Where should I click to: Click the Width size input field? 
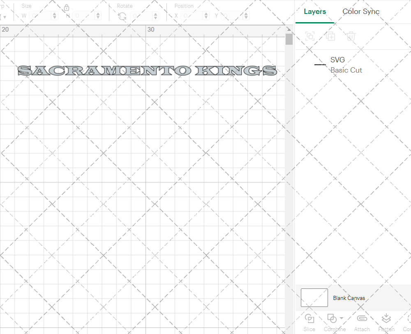click(40, 16)
